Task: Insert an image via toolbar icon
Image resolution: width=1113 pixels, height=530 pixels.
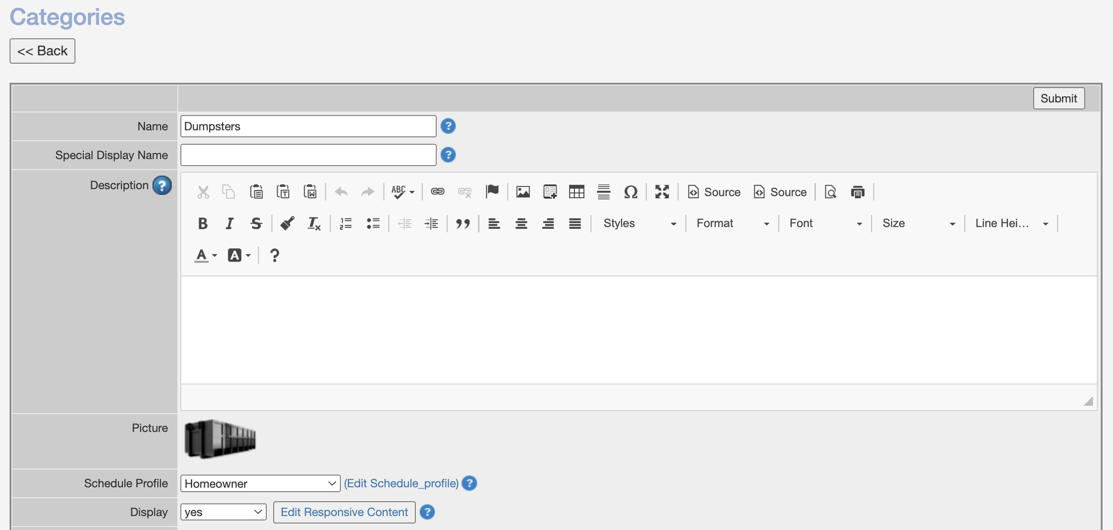Action: (523, 192)
